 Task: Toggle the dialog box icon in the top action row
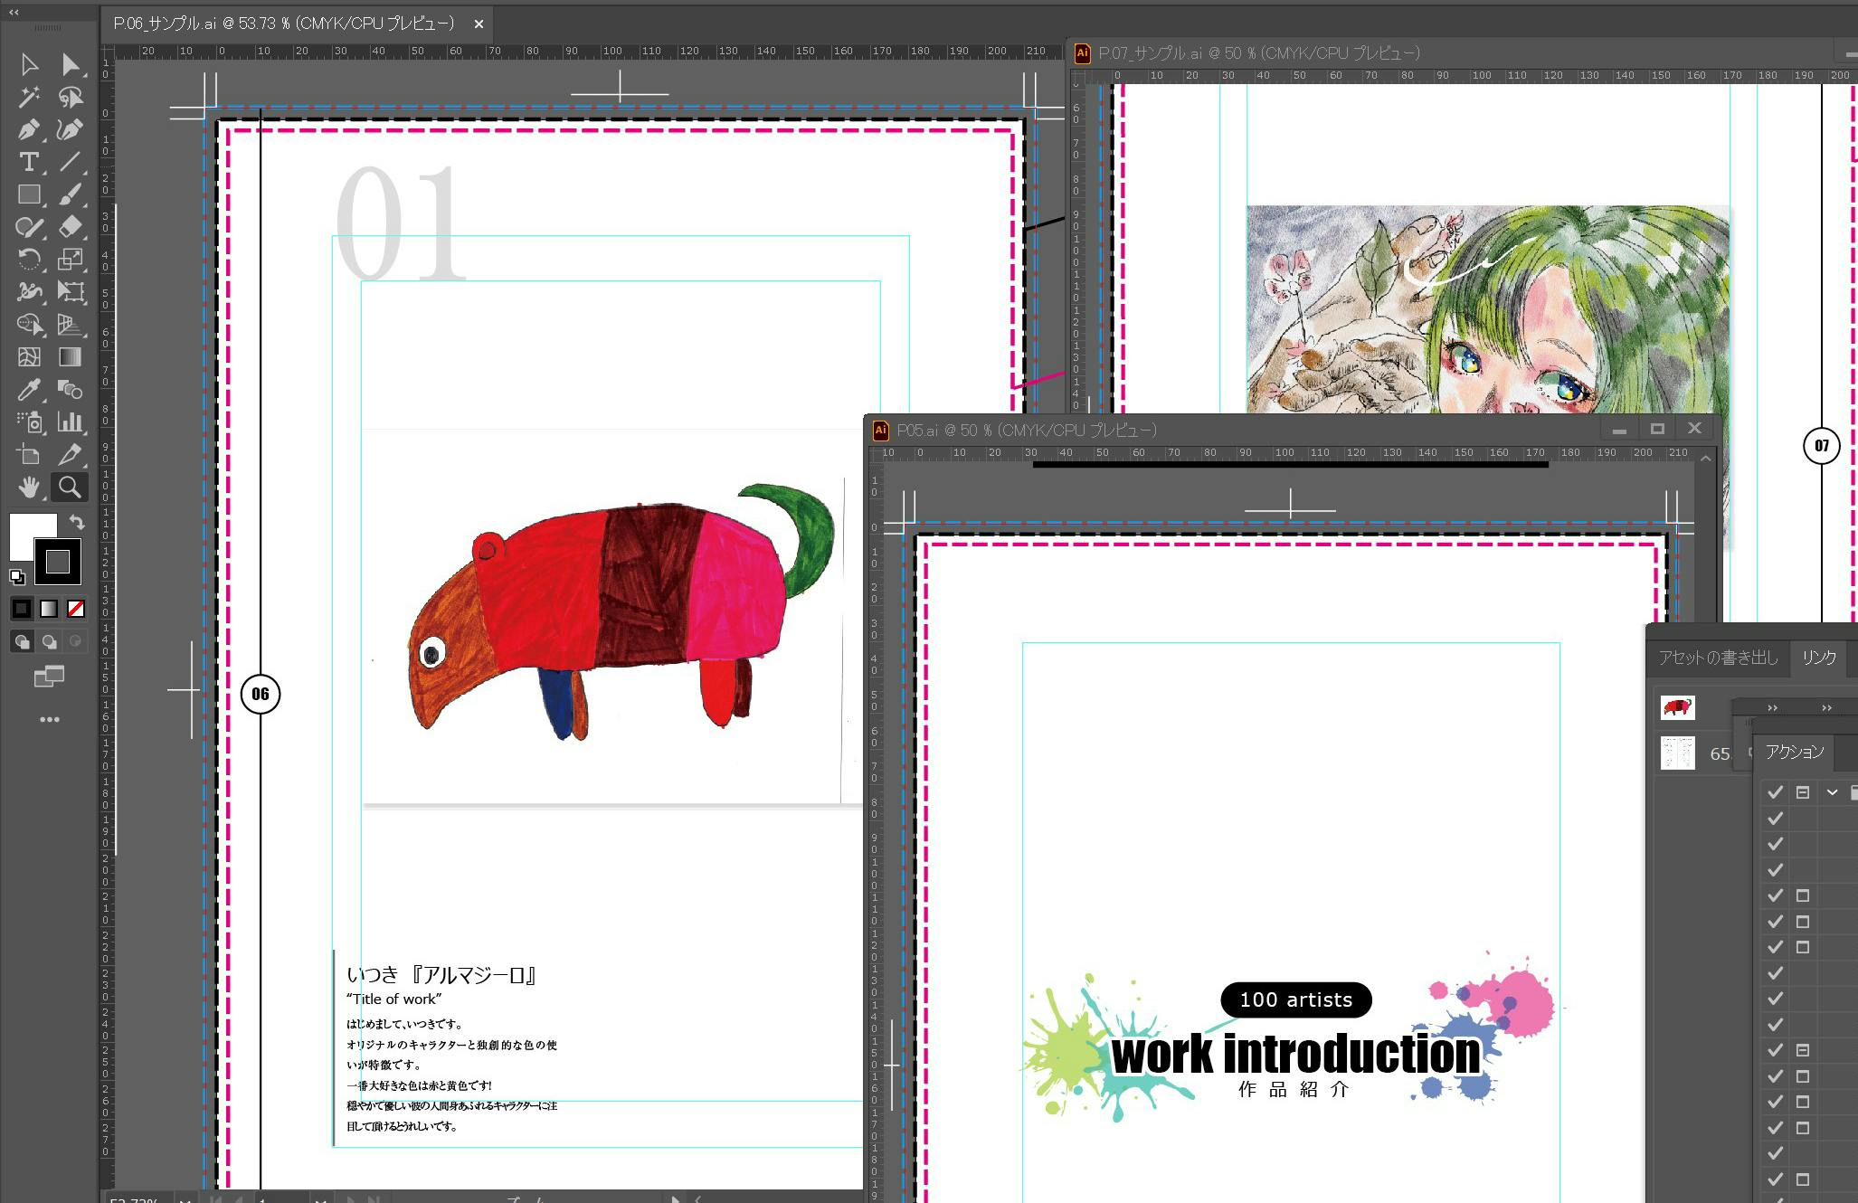pyautogui.click(x=1803, y=792)
